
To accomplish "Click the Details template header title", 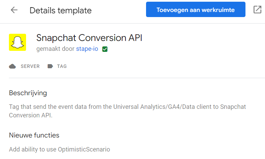I will [x=60, y=11].
